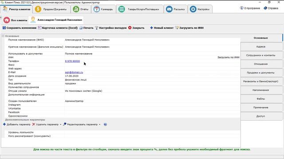Image resolution: width=284 pixels, height=159 pixels.
Task: Click the Удалить параметр red X icon
Action: [34, 125]
